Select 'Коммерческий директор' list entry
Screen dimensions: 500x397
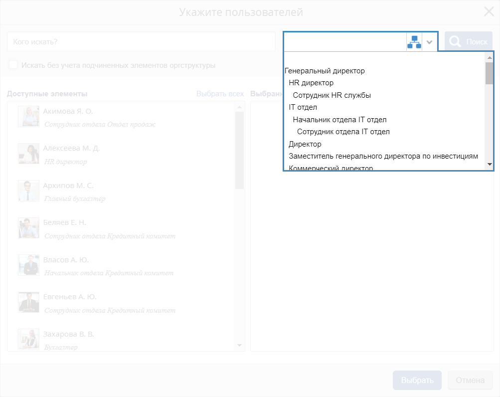point(331,168)
